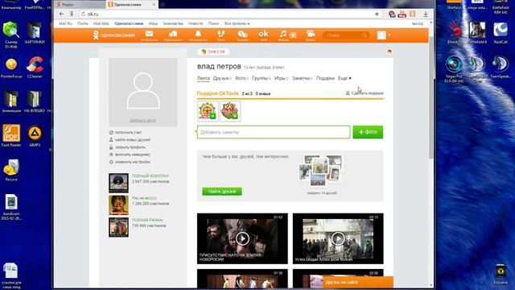Open the TeamSpeak desktop shortcut
Screen dimensions: 515x290
click(501, 67)
